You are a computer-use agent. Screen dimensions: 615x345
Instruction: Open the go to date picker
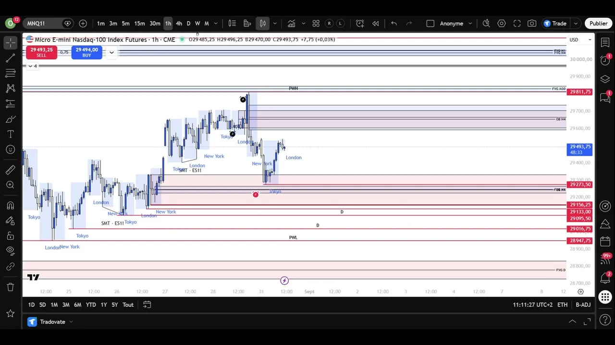(147, 305)
